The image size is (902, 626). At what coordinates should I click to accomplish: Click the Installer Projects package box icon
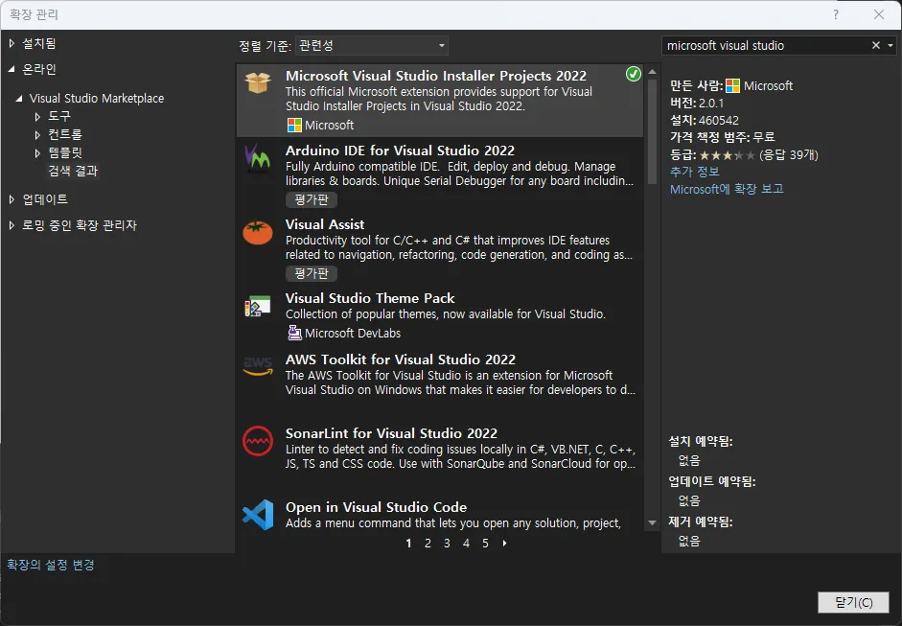(x=258, y=82)
